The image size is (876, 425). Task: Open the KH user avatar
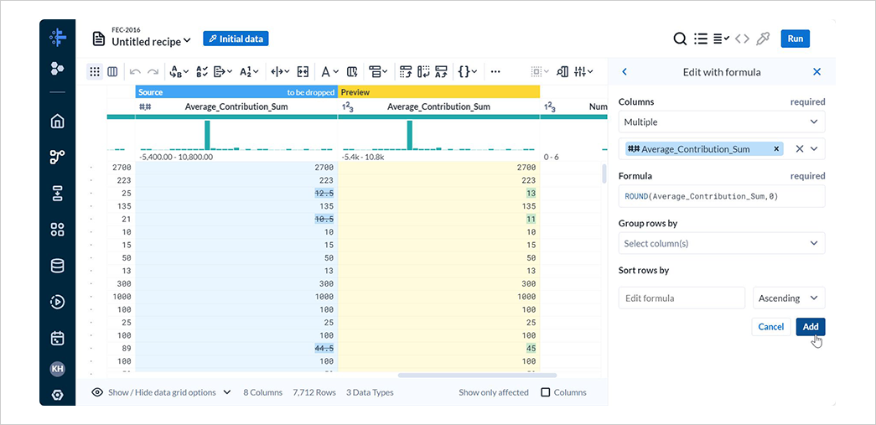57,369
